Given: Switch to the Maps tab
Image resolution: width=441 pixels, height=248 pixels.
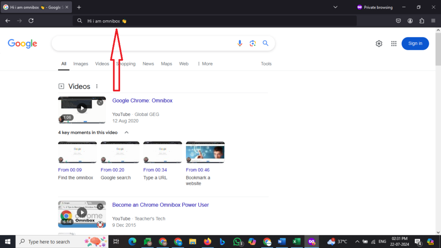Looking at the screenshot, I should click(167, 64).
